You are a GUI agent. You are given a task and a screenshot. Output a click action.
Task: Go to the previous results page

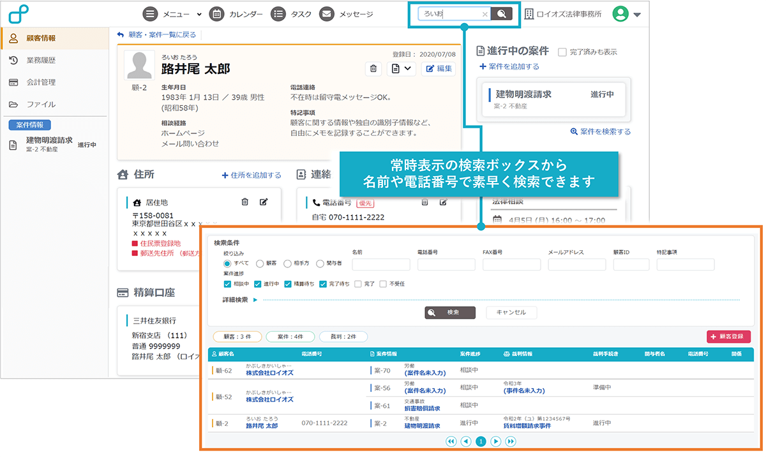pos(466,441)
